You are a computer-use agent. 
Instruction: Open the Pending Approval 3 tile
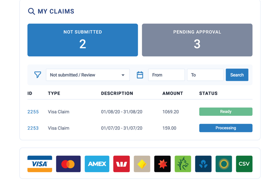[197, 40]
